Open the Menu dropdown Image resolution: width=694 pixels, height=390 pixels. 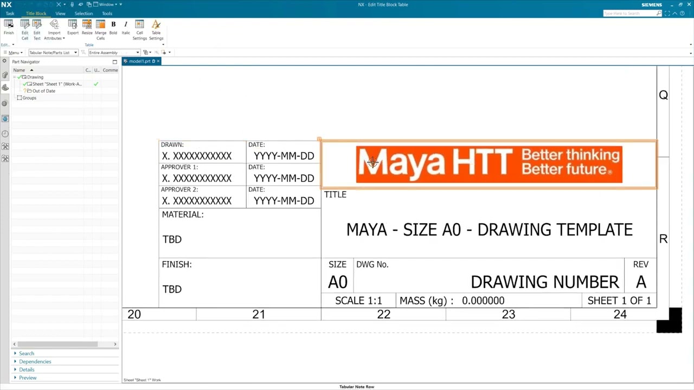click(x=12, y=53)
